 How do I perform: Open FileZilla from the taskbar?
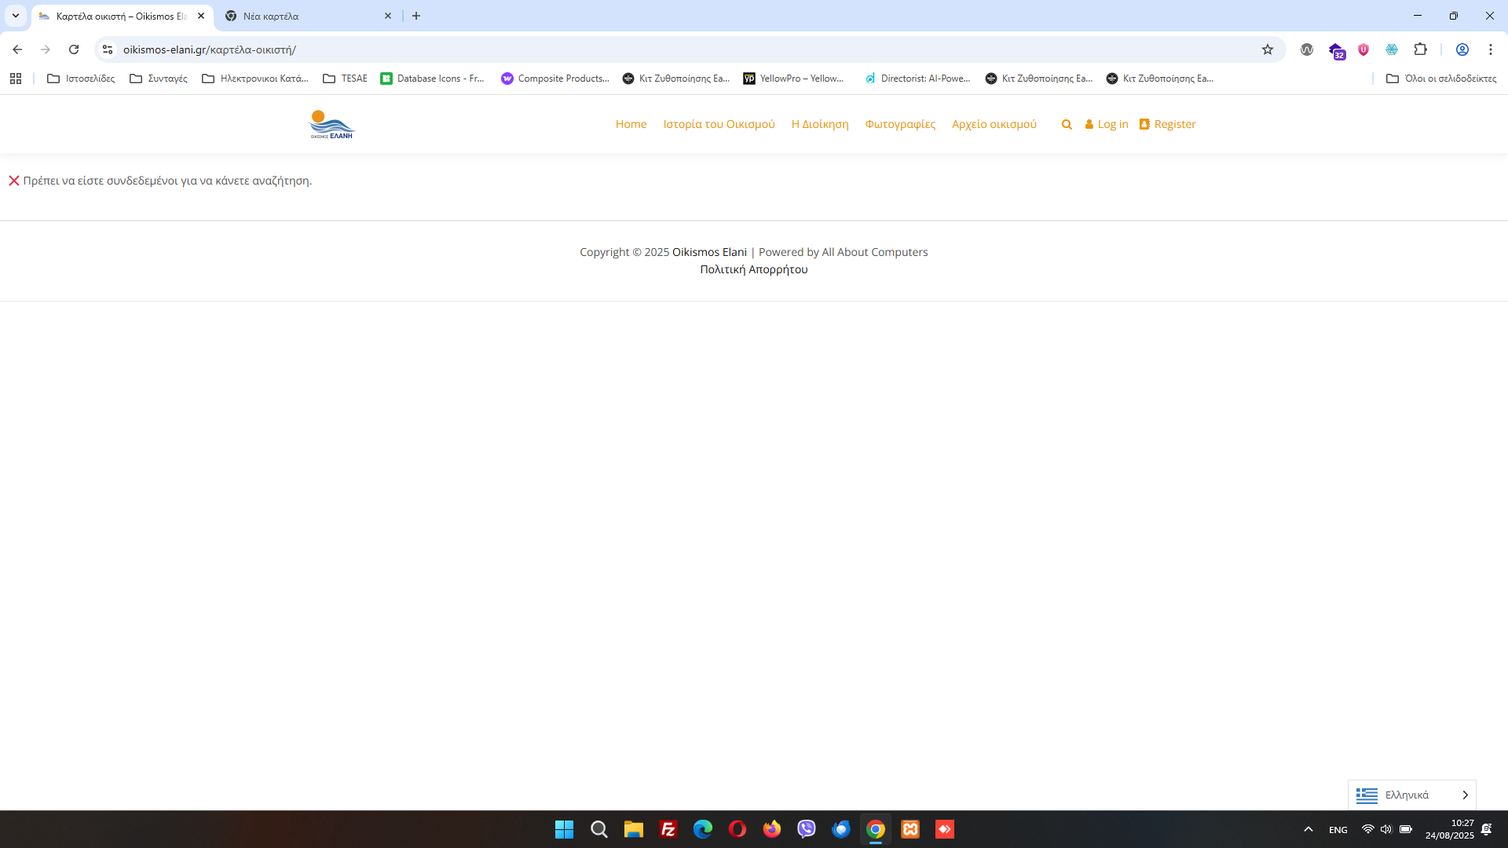coord(668,829)
